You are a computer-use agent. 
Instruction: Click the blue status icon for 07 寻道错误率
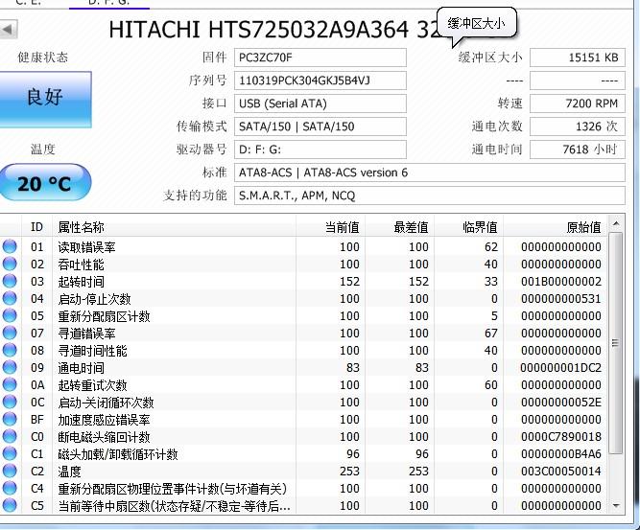click(10, 333)
